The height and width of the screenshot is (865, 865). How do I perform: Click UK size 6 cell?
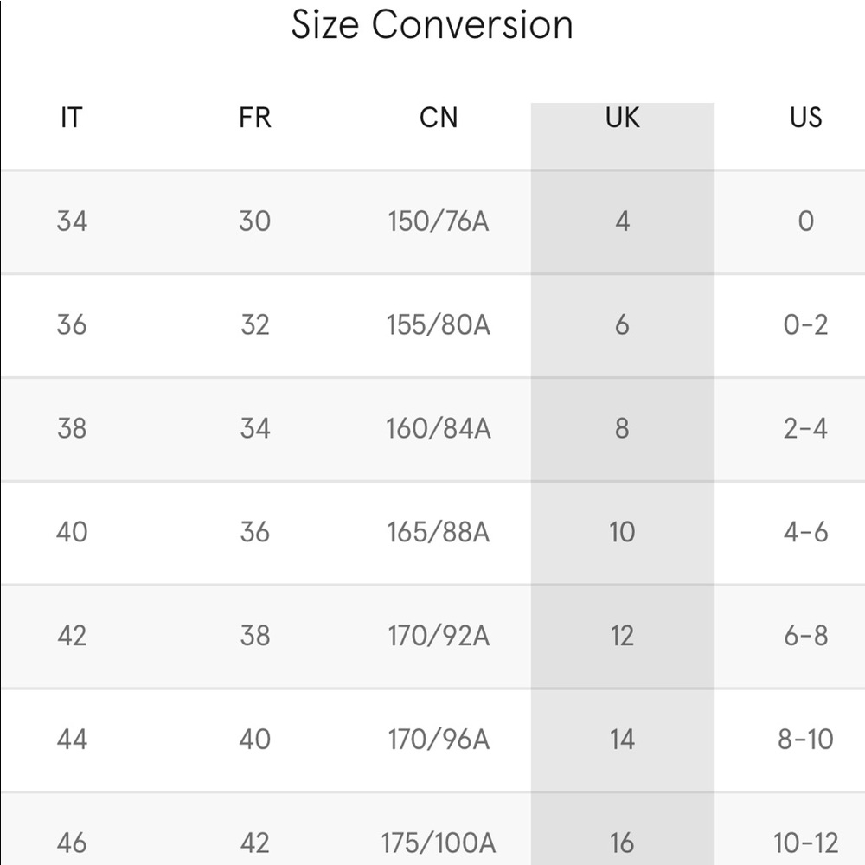[x=622, y=325]
